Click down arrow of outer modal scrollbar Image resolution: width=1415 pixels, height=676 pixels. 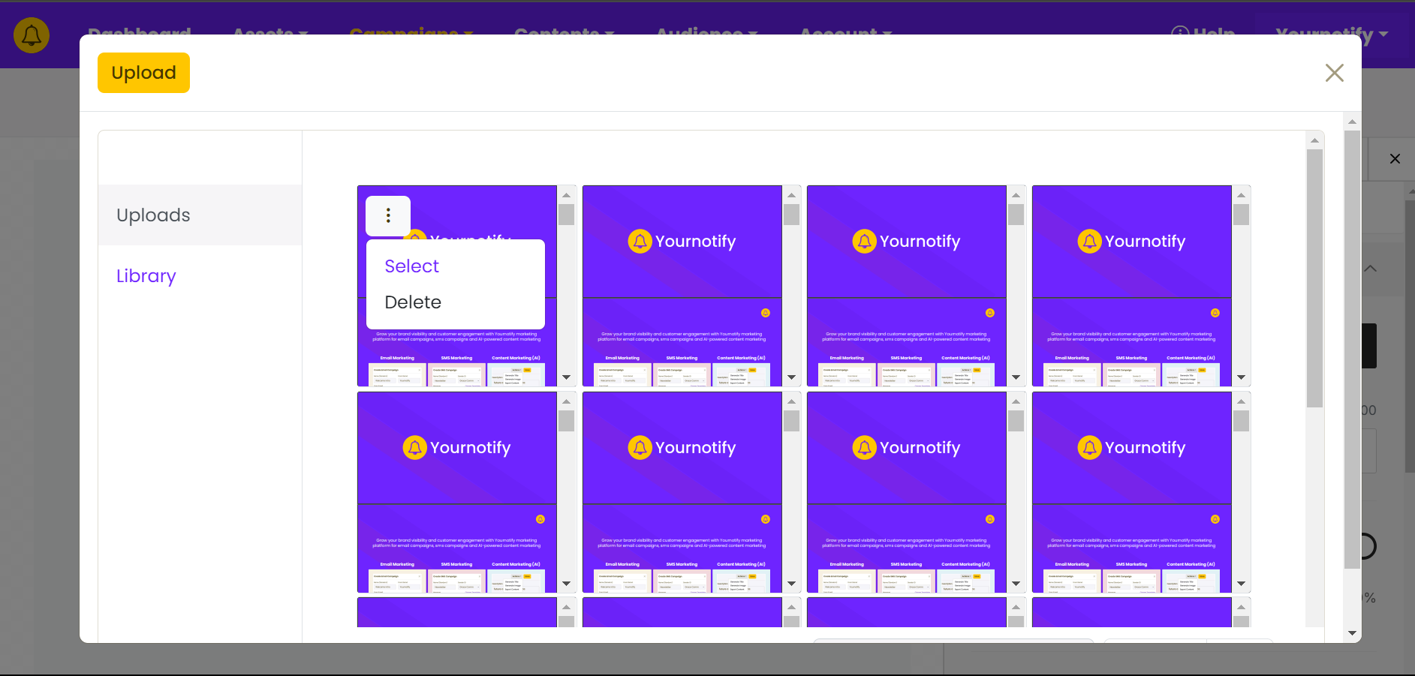click(x=1352, y=633)
